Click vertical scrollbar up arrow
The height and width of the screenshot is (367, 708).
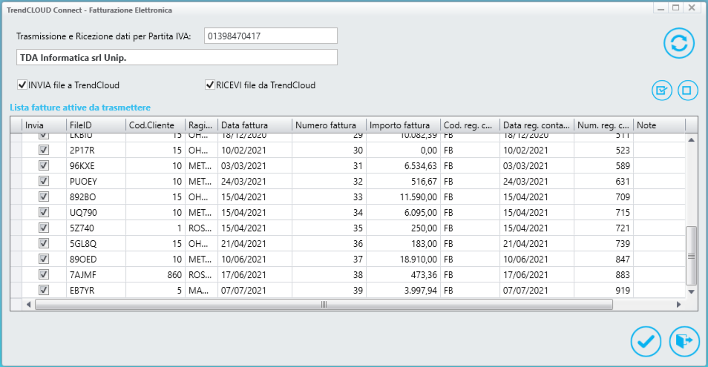pyautogui.click(x=691, y=140)
